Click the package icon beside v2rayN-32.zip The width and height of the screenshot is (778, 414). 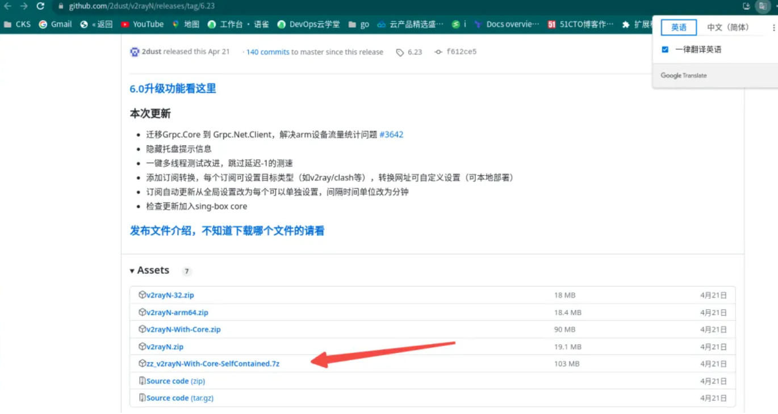[x=142, y=295]
